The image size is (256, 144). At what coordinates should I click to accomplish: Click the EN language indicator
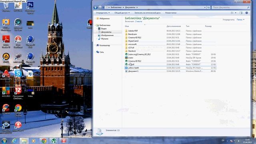tap(223, 140)
